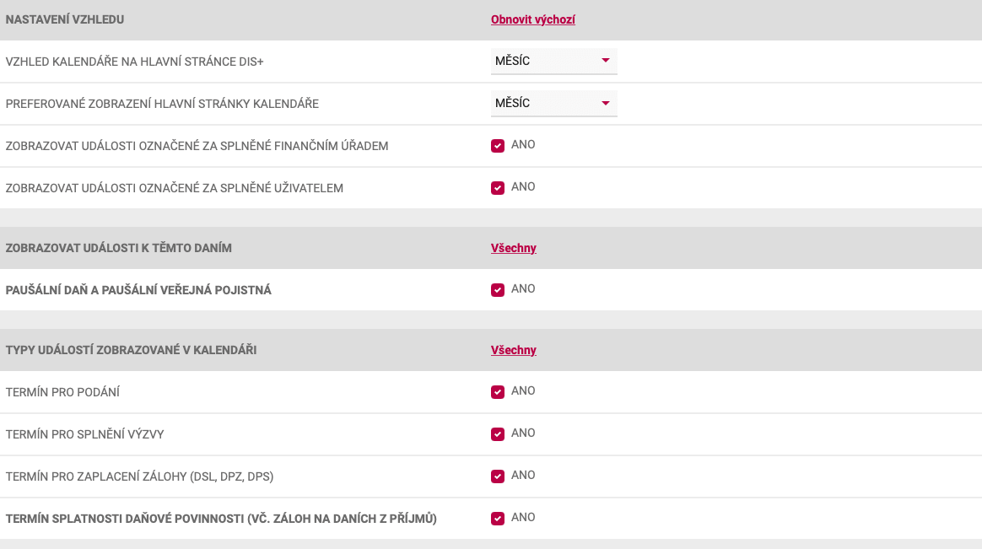Expand the preferred calendar main page display dropdown
The image size is (982, 549).
coord(553,104)
